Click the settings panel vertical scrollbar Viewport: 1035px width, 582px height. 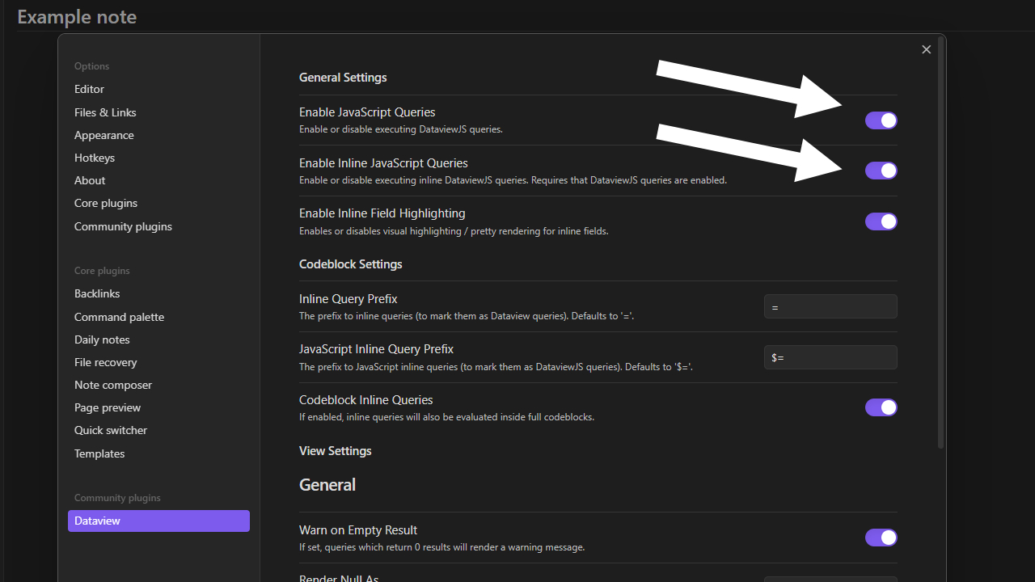pos(940,242)
